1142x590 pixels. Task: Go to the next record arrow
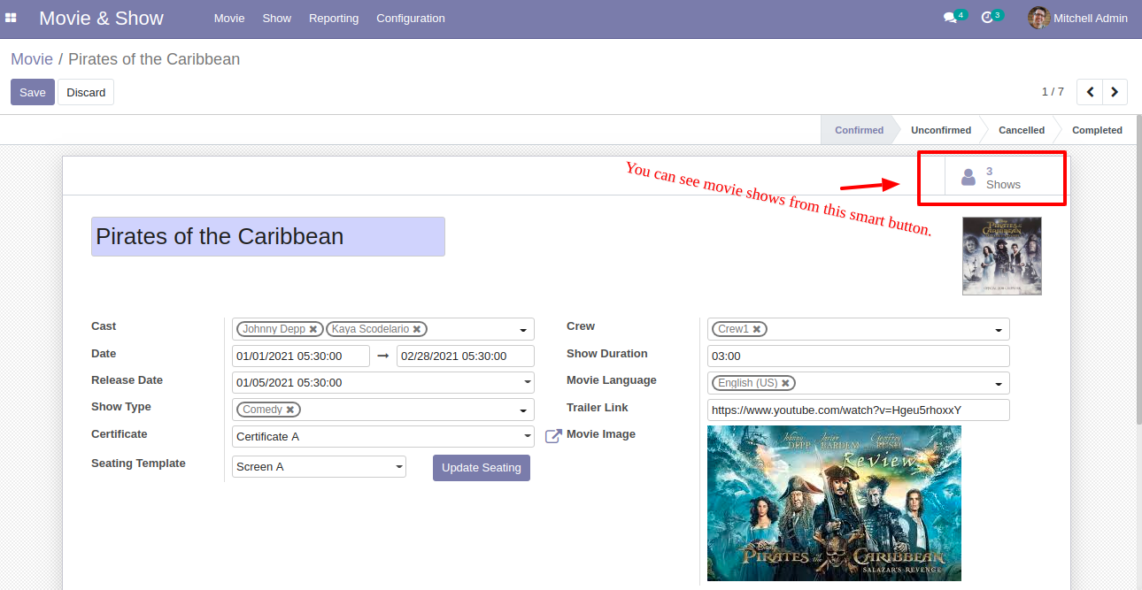click(1115, 92)
